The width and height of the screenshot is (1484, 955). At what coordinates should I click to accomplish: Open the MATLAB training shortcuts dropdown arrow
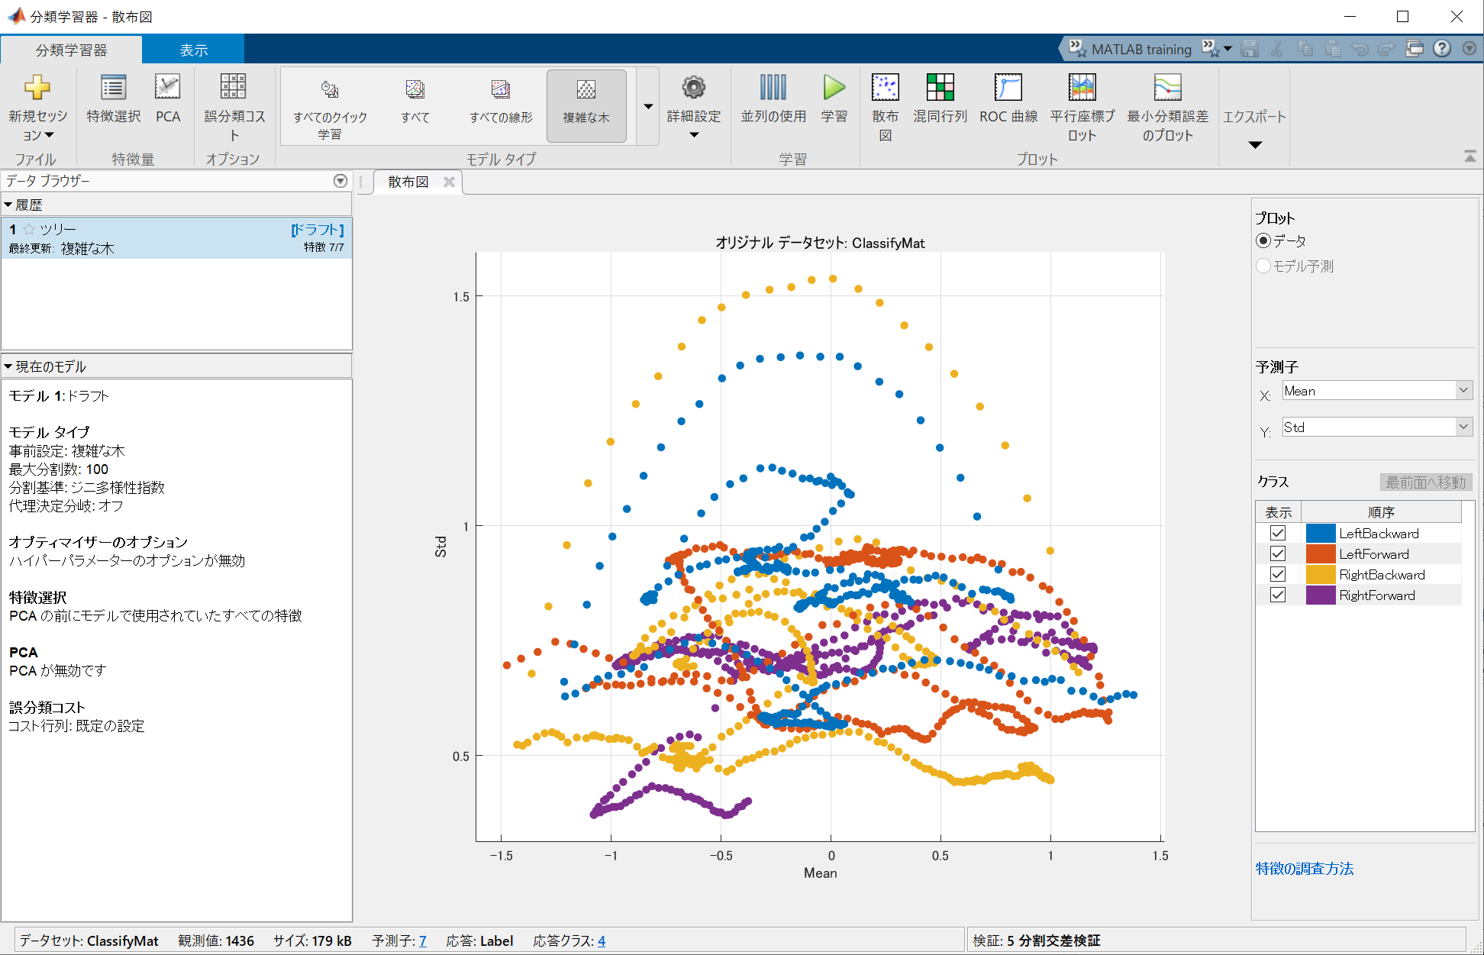pyautogui.click(x=1228, y=49)
